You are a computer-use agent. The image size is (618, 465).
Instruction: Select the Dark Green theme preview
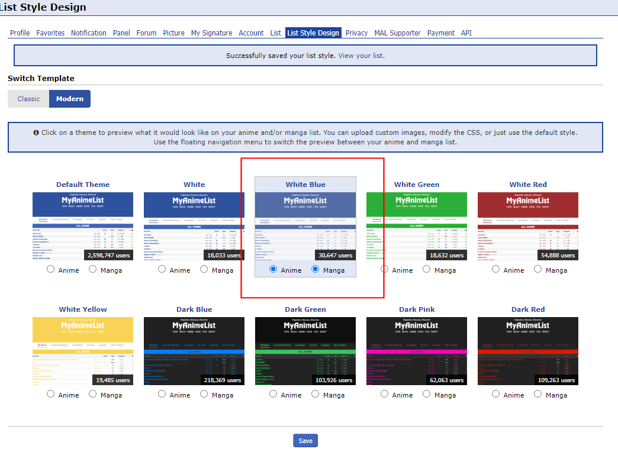[305, 350]
